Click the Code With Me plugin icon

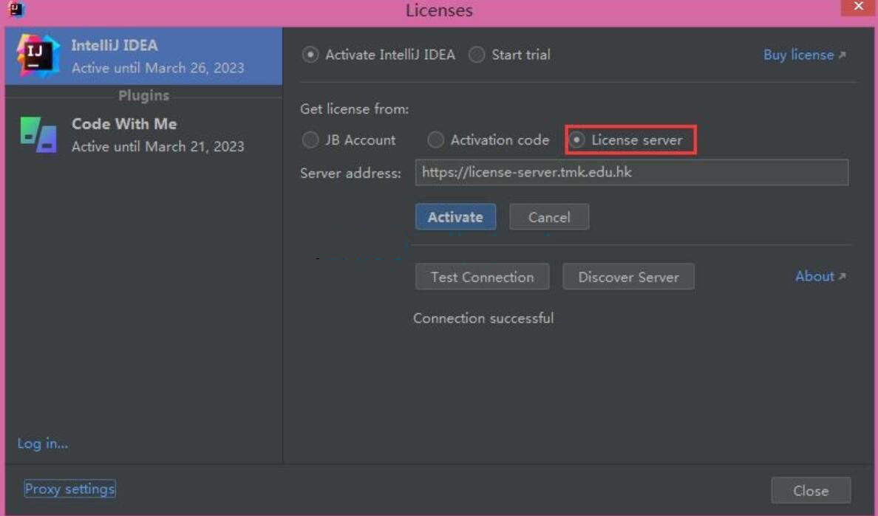click(38, 134)
